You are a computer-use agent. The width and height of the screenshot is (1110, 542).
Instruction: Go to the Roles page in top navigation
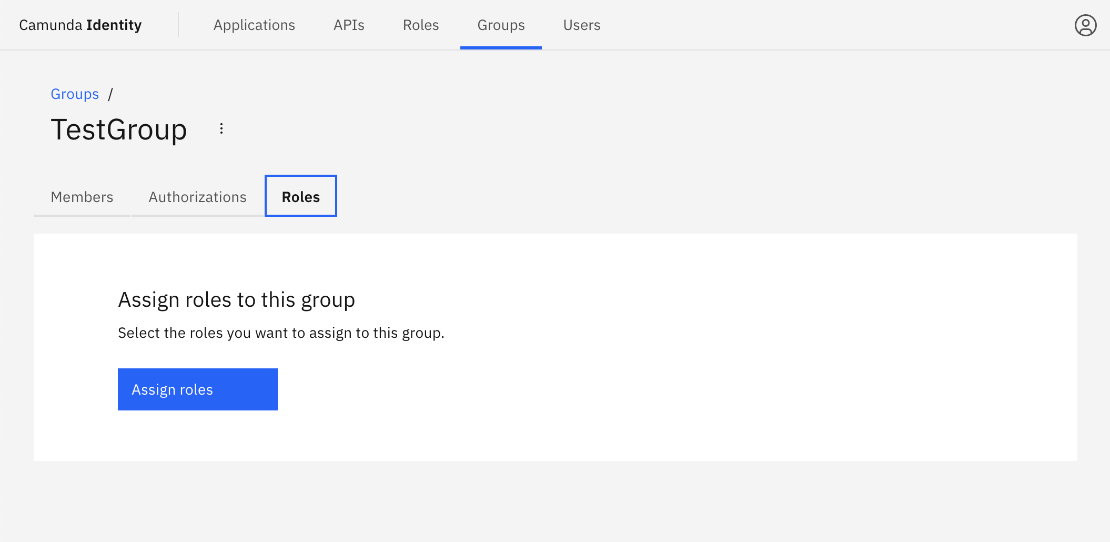(x=420, y=25)
